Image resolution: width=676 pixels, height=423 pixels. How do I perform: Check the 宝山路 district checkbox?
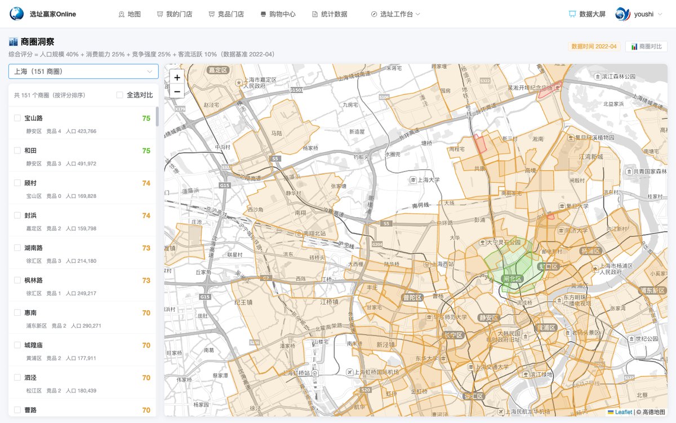tap(17, 118)
